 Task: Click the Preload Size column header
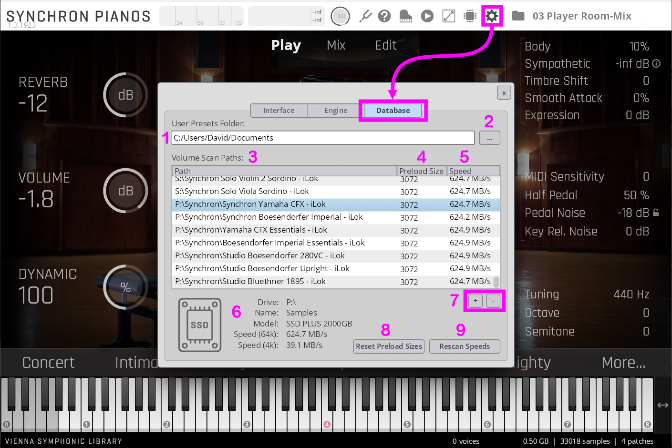(x=422, y=171)
